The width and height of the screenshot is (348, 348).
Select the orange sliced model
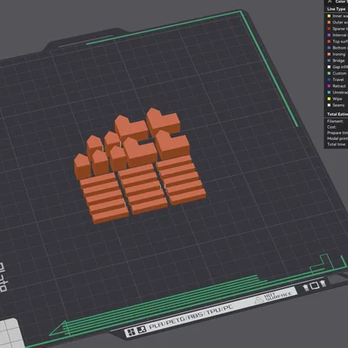(140, 166)
